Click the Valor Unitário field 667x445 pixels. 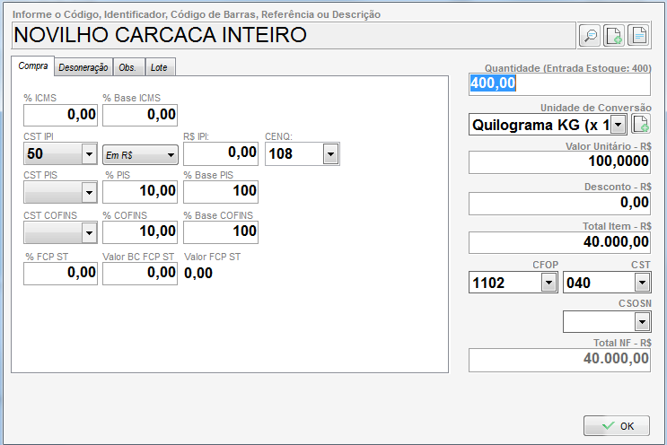click(x=558, y=162)
